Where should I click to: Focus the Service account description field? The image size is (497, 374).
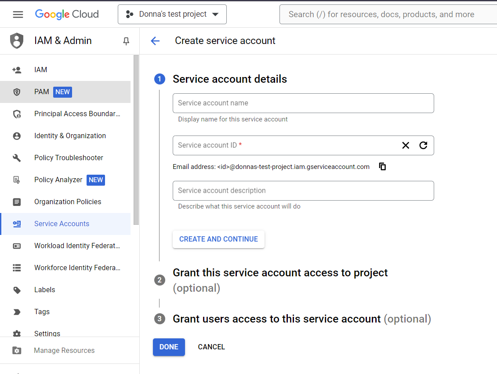coord(303,191)
